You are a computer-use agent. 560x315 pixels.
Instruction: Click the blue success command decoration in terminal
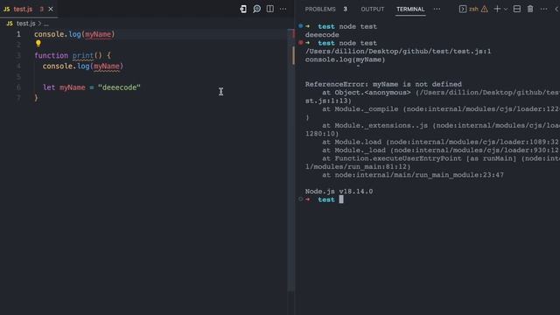pos(301,26)
